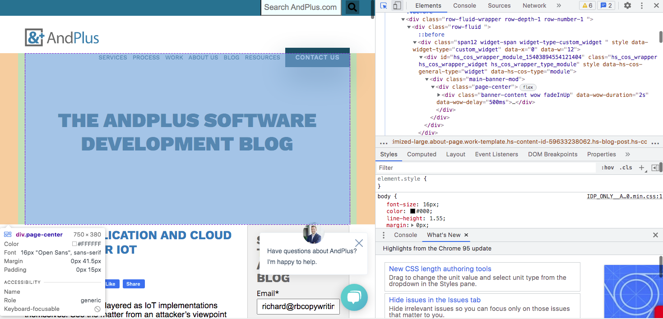The width and height of the screenshot is (663, 319).
Task: Open DevTools settings gear
Action: [626, 6]
